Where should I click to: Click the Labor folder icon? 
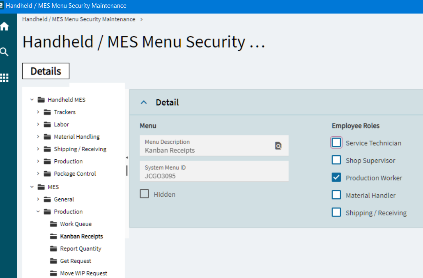[x=47, y=124]
